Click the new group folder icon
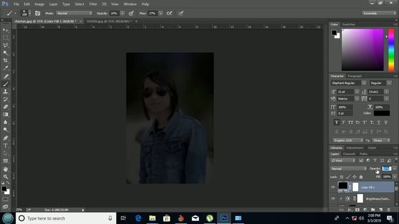 (373, 210)
